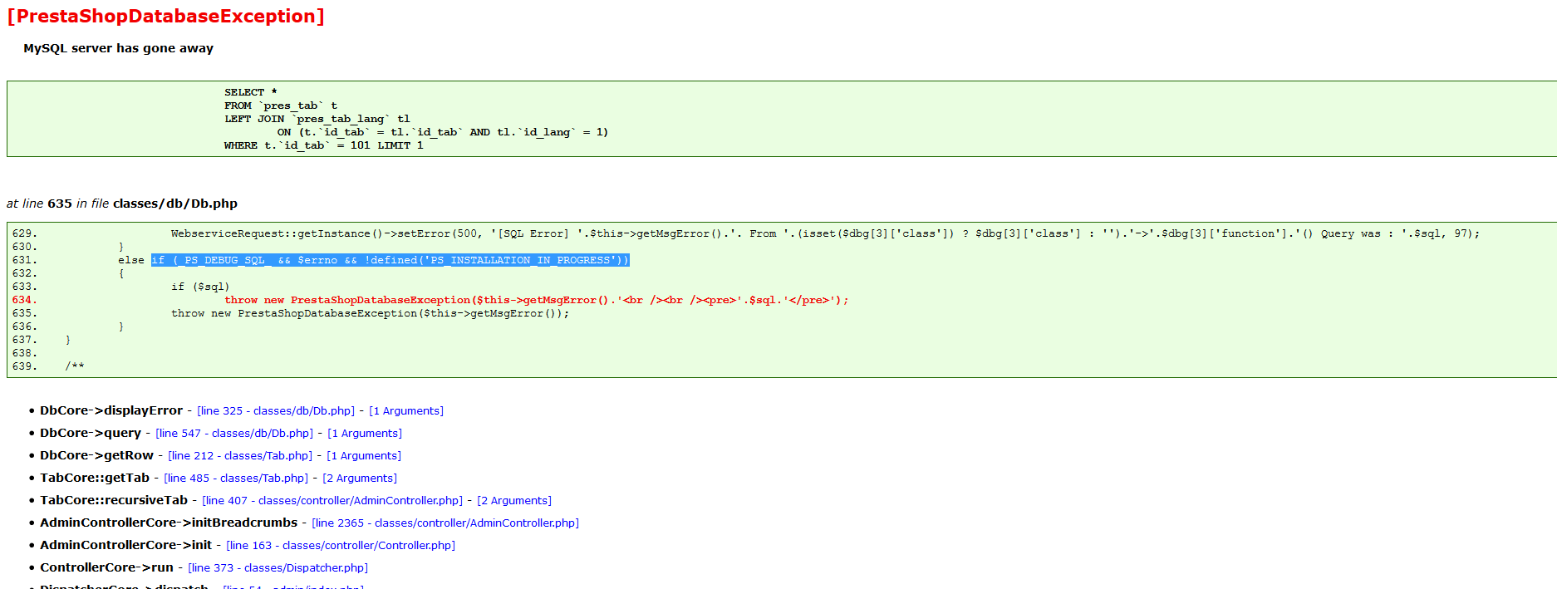The image size is (1557, 589).
Task: Click the DbCore->query trace entry
Action: (x=91, y=433)
